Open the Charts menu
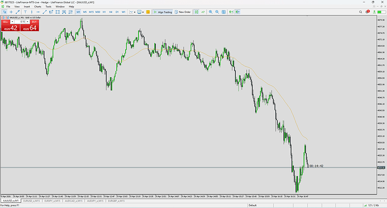387x208 pixels. [38, 7]
